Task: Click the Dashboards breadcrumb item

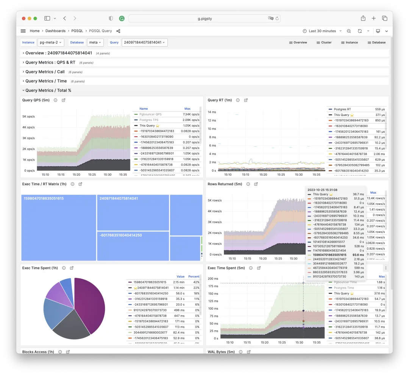Action: click(55, 31)
